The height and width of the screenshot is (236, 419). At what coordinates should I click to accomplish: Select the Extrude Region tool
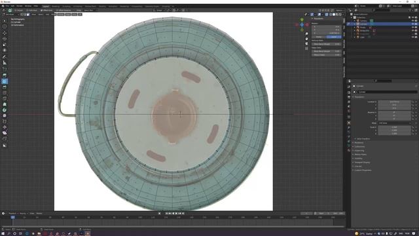[x=5, y=75]
